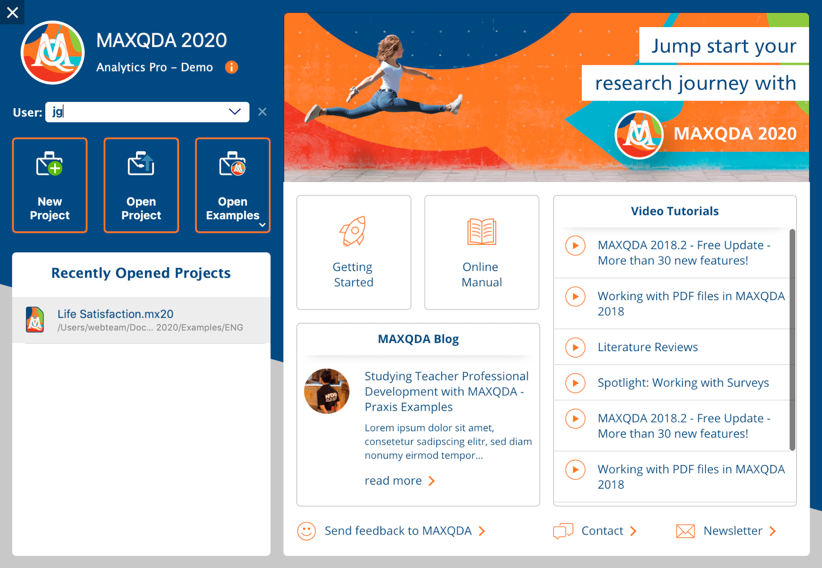This screenshot has width=822, height=568.
Task: Click the chevron after Contact
Action: tap(633, 531)
